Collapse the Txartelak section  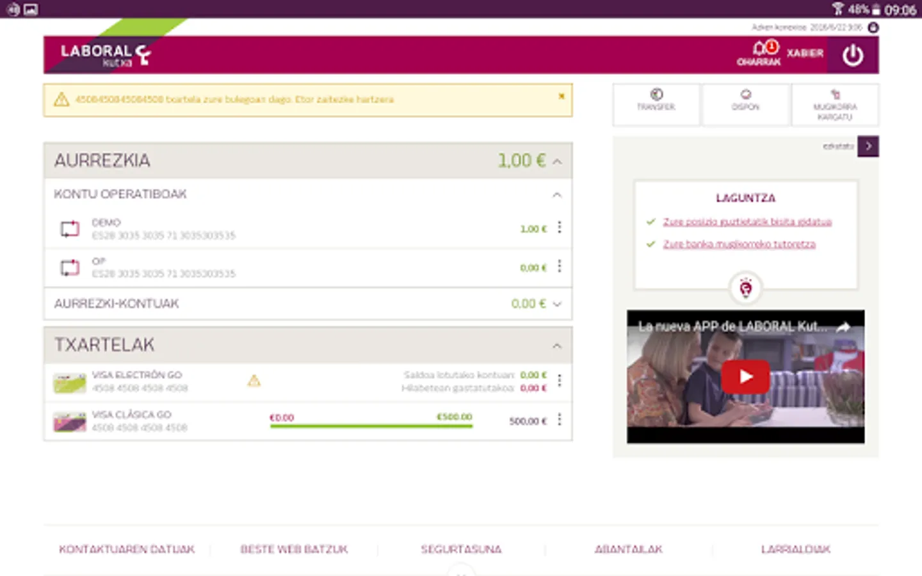557,346
